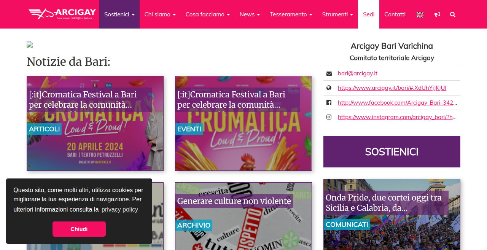This screenshot has height=250, width=487.
Task: Click the Facebook icon in contact list
Action: 329,102
